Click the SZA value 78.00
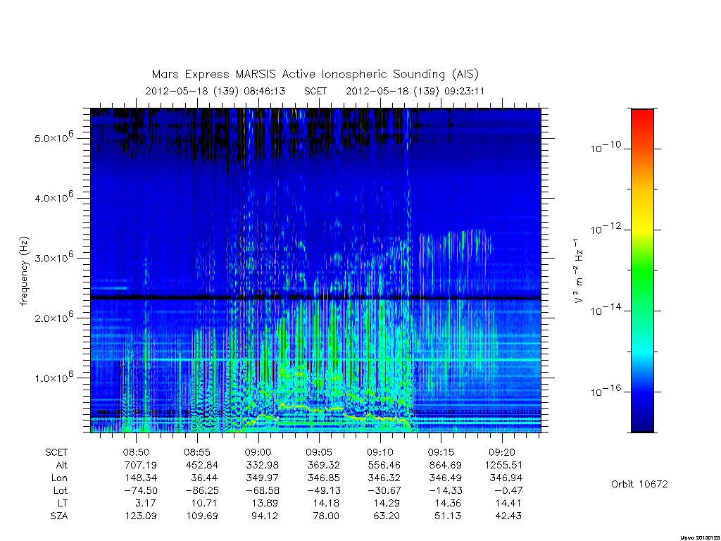 (x=327, y=516)
